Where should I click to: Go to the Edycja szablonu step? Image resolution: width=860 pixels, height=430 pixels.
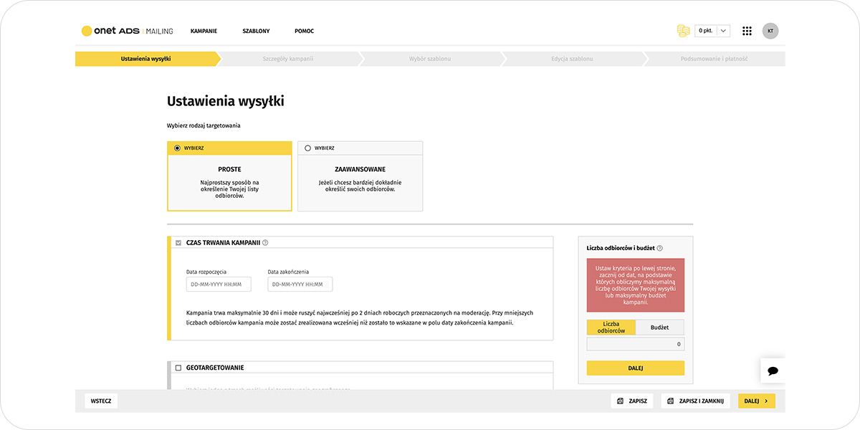(x=572, y=59)
